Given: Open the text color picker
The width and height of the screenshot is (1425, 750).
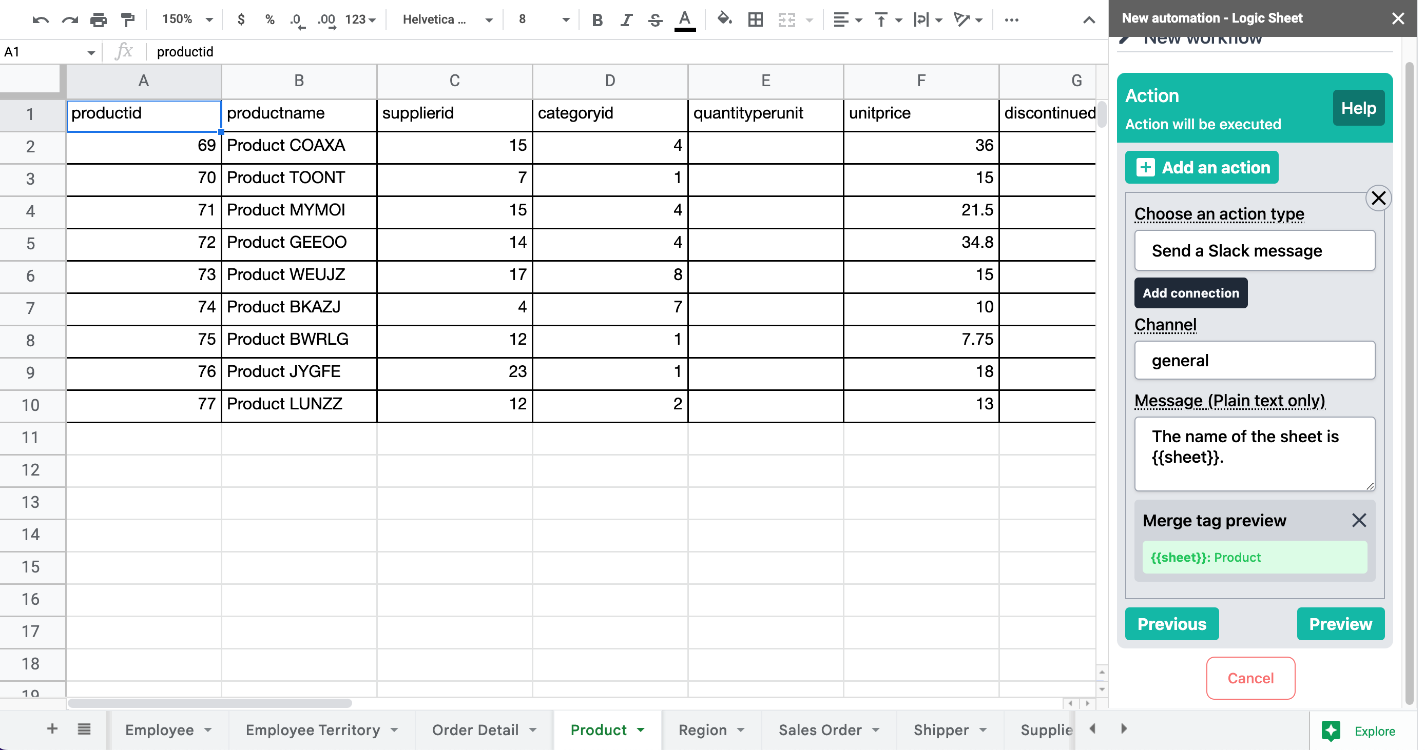Looking at the screenshot, I should (684, 20).
